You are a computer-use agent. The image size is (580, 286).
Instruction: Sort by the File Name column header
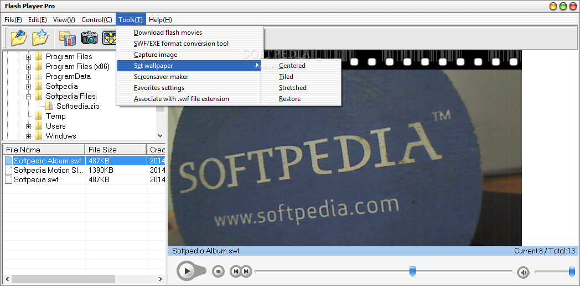[44, 150]
